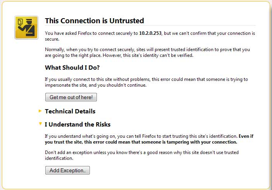Image resolution: width=272 pixels, height=190 pixels.
Task: Click the bold 10.2.0.253 address text
Action: [151, 34]
